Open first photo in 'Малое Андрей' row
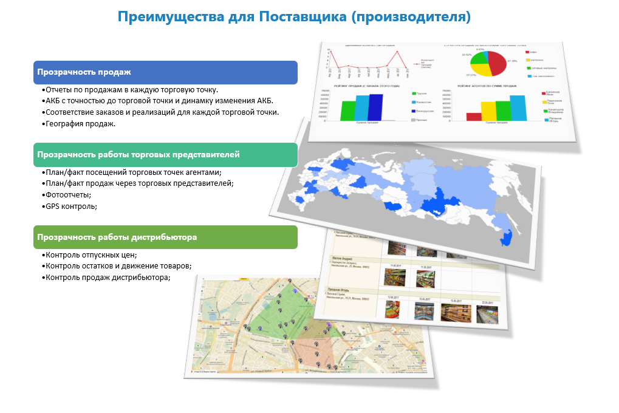619x413 pixels. click(x=395, y=276)
